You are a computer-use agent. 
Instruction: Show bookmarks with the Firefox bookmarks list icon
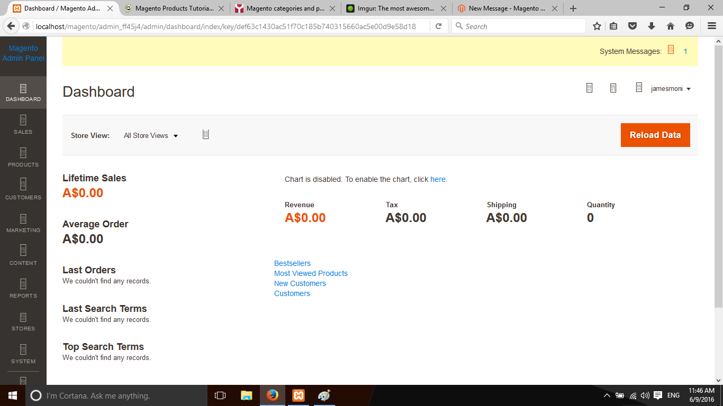pos(614,26)
